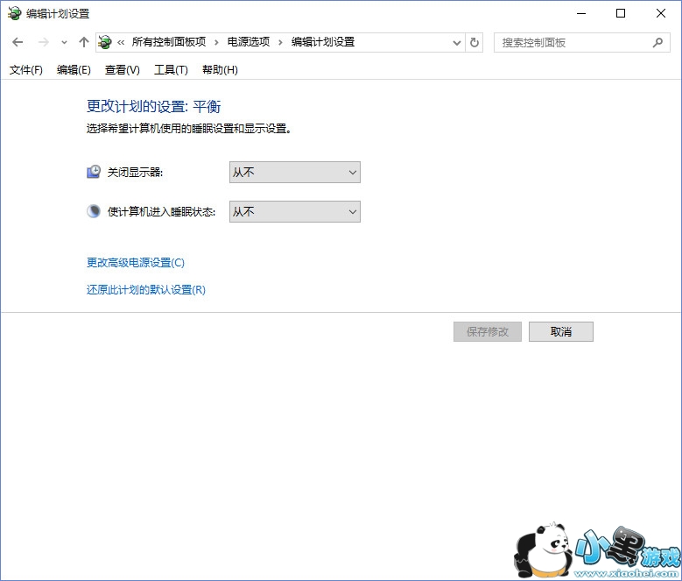Viewport: 682px width, 581px height.
Task: Navigate to 电源选项 breadcrumb
Action: point(249,42)
